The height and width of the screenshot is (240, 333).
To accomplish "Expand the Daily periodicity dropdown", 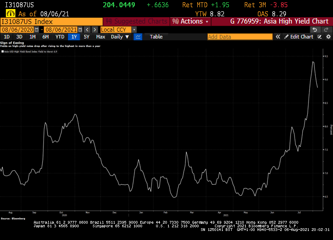I will [120, 37].
